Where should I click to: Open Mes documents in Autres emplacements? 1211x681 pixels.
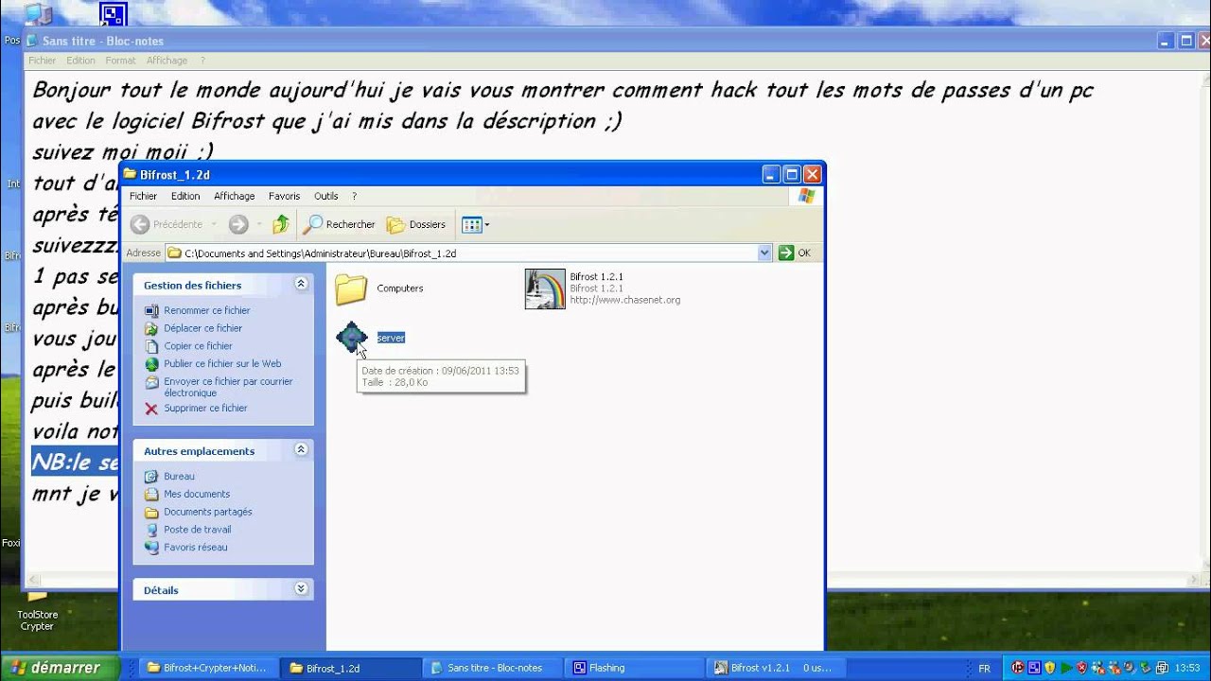[x=197, y=494]
